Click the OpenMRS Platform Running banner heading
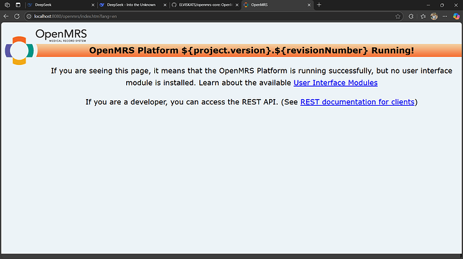463x259 pixels. tap(252, 50)
